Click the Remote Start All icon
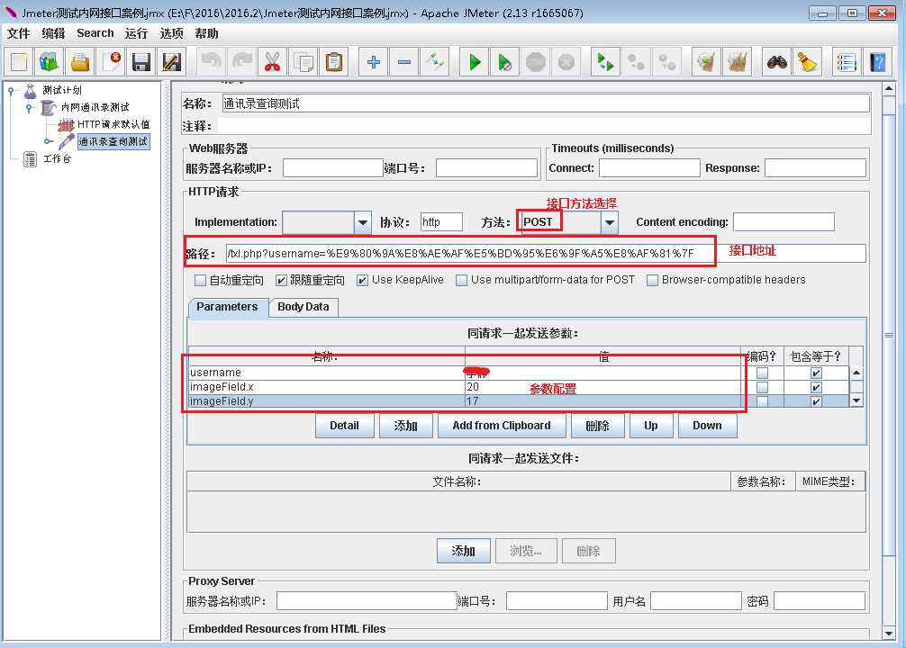Screen dimensions: 906x648 [x=605, y=62]
